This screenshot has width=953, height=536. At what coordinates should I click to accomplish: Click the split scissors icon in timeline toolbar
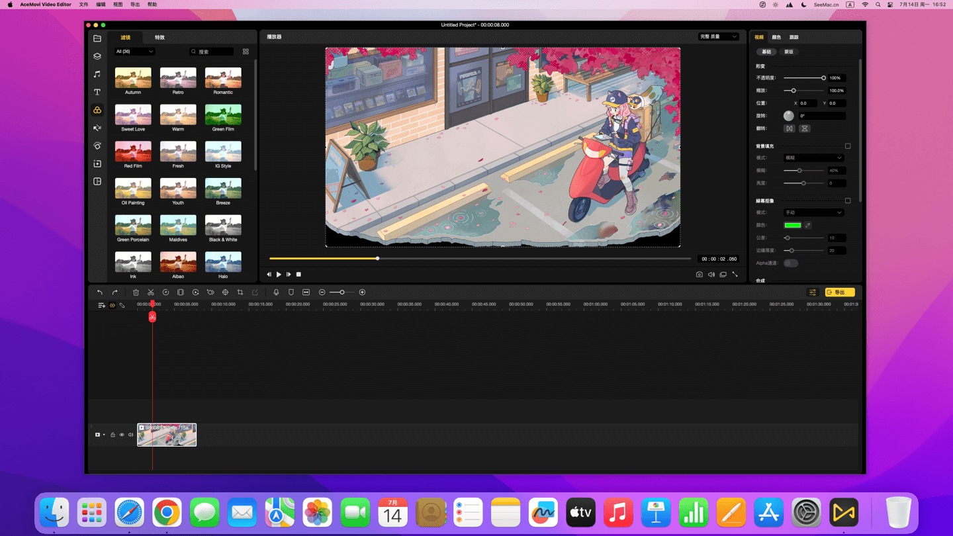click(x=151, y=292)
